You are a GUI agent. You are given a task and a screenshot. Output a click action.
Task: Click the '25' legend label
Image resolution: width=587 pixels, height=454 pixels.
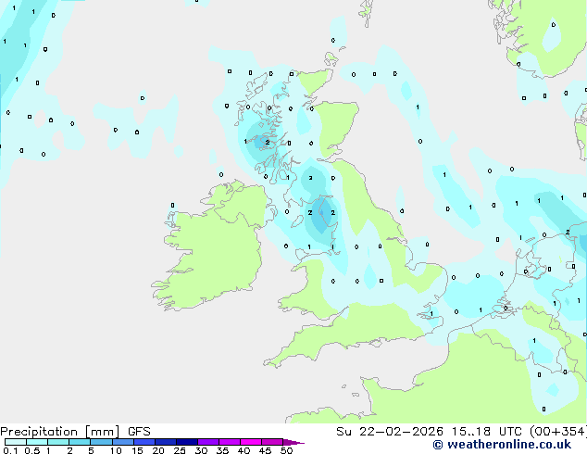180,450
